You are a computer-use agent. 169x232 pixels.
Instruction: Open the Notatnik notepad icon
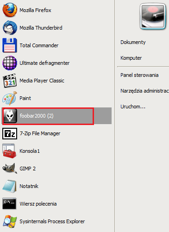9,186
